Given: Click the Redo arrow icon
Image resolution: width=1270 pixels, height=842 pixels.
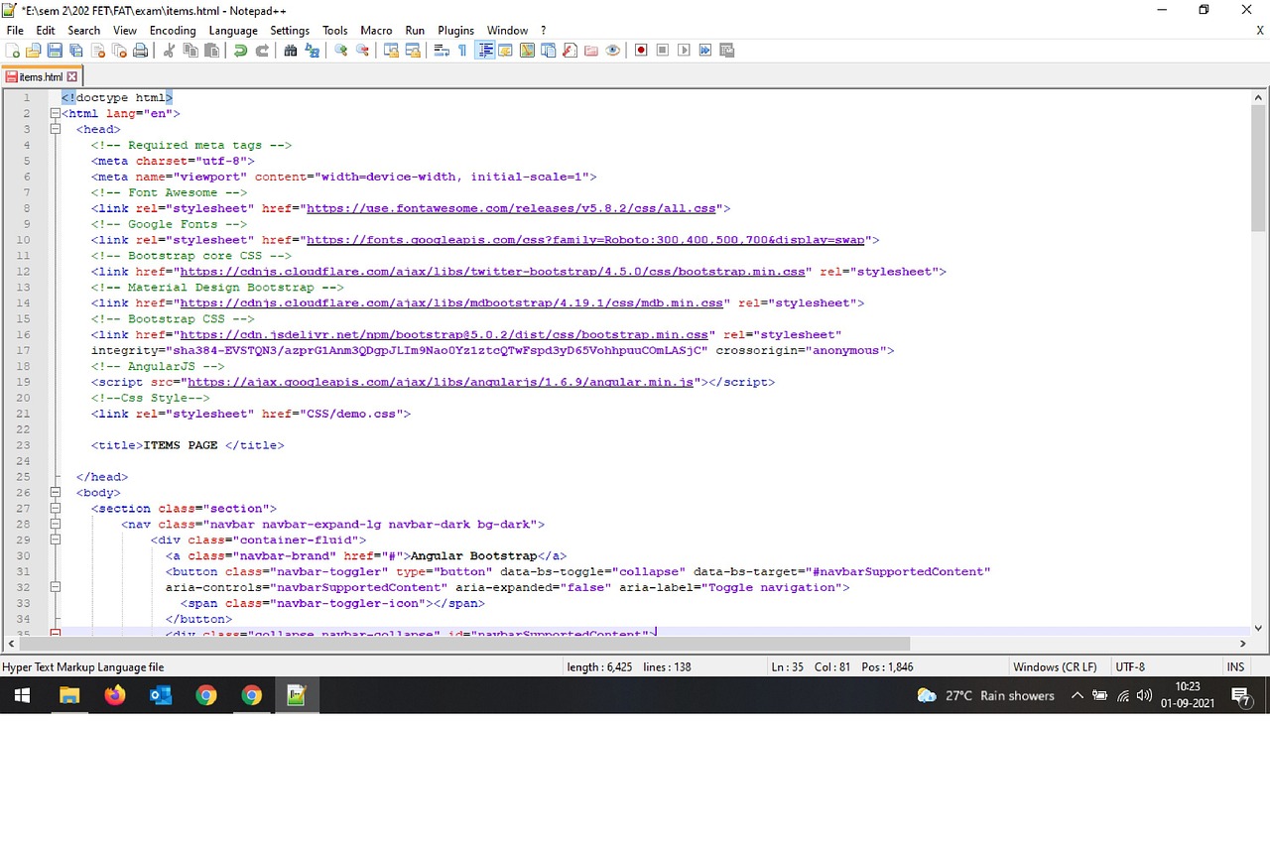Looking at the screenshot, I should 262,51.
